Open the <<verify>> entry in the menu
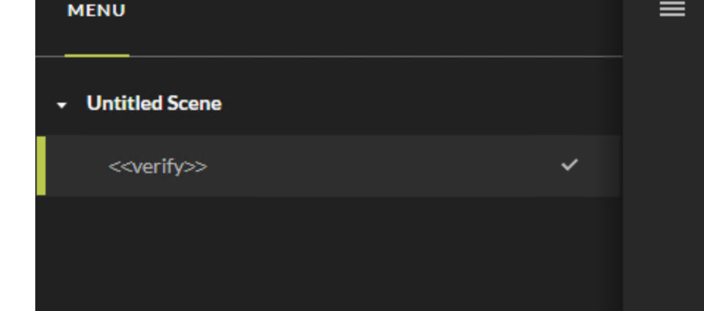704x311 pixels. [158, 167]
